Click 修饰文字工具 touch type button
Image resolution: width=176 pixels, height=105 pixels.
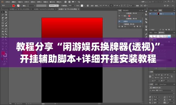tap(155, 87)
